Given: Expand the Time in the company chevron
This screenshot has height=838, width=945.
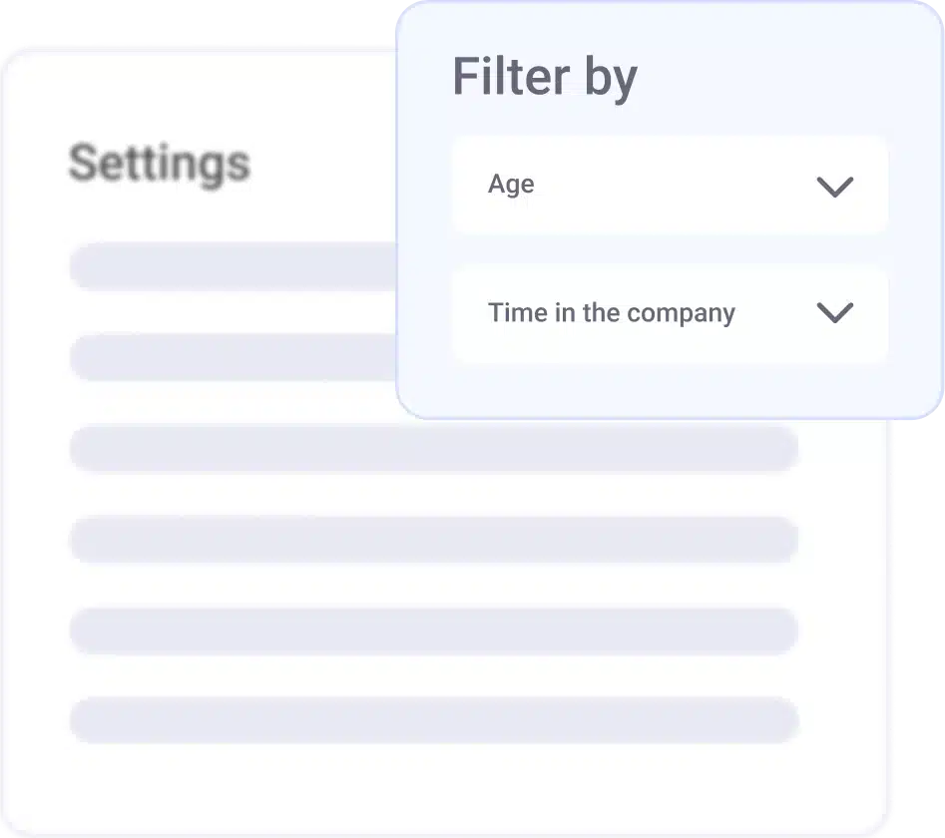Looking at the screenshot, I should (834, 312).
